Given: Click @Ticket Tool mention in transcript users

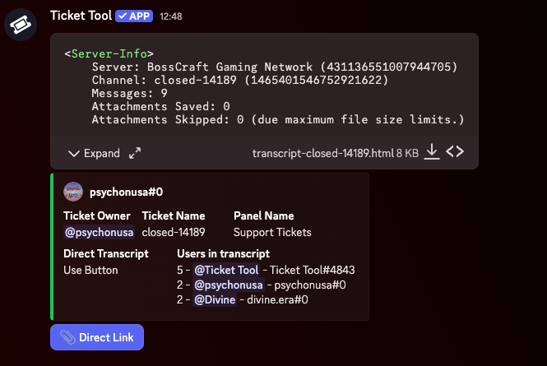Looking at the screenshot, I should tap(226, 270).
